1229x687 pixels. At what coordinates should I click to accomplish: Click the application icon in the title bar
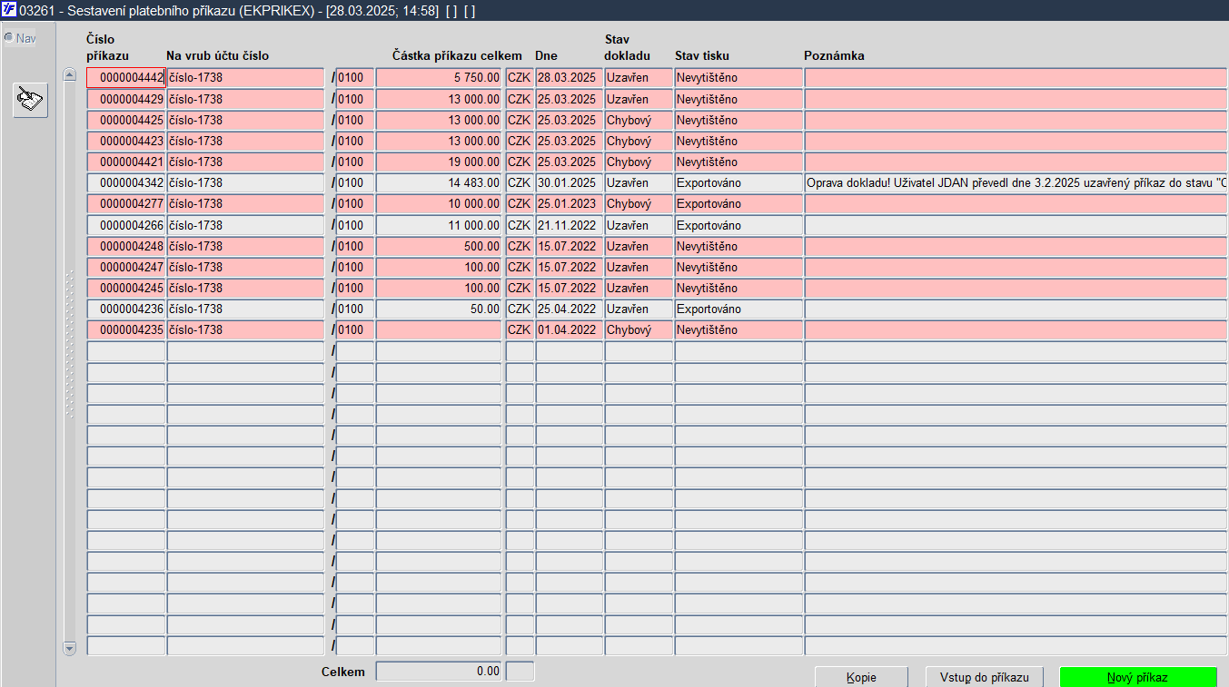pyautogui.click(x=9, y=10)
